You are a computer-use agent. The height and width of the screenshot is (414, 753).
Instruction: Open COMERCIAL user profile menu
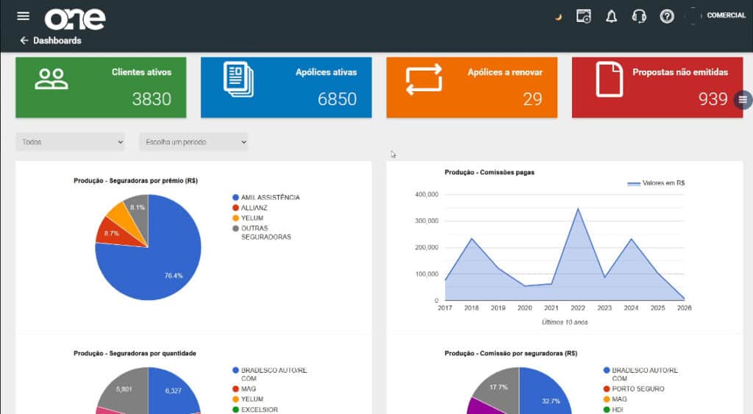[x=726, y=15]
